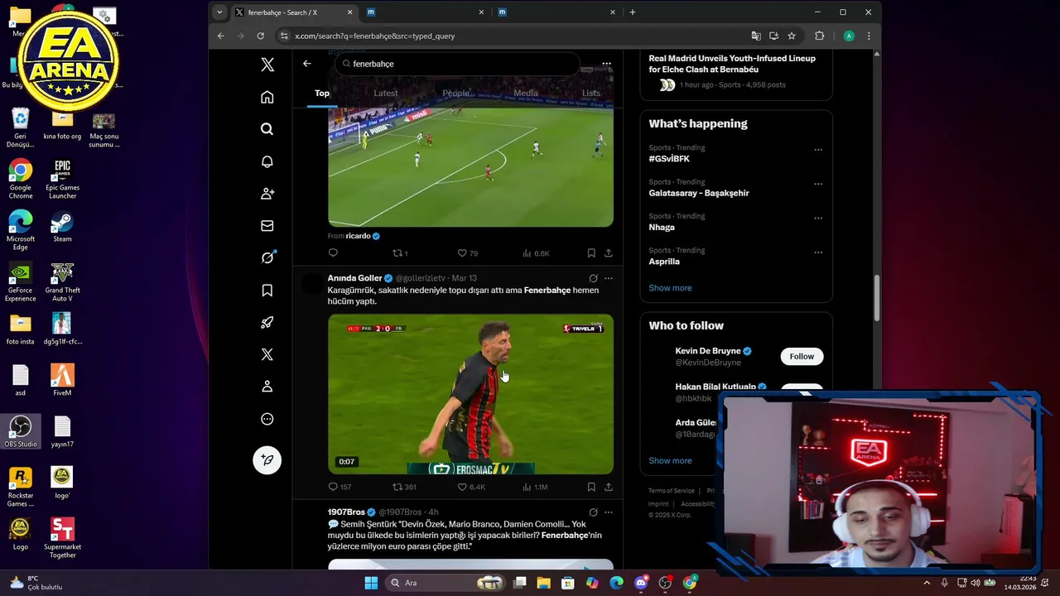Open Grok from the X sidebar
Screen dimensions: 1060x596
coord(267,257)
